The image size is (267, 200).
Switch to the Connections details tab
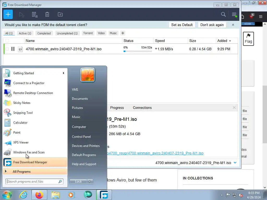coord(142,108)
